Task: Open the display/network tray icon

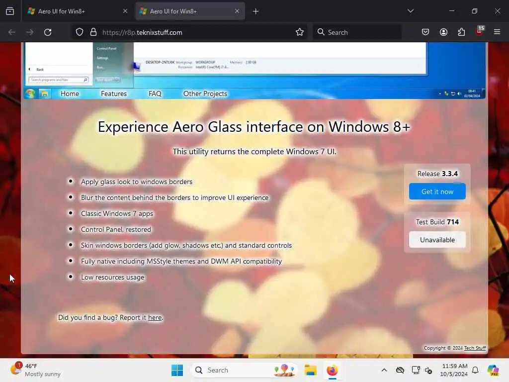Action: point(416,370)
